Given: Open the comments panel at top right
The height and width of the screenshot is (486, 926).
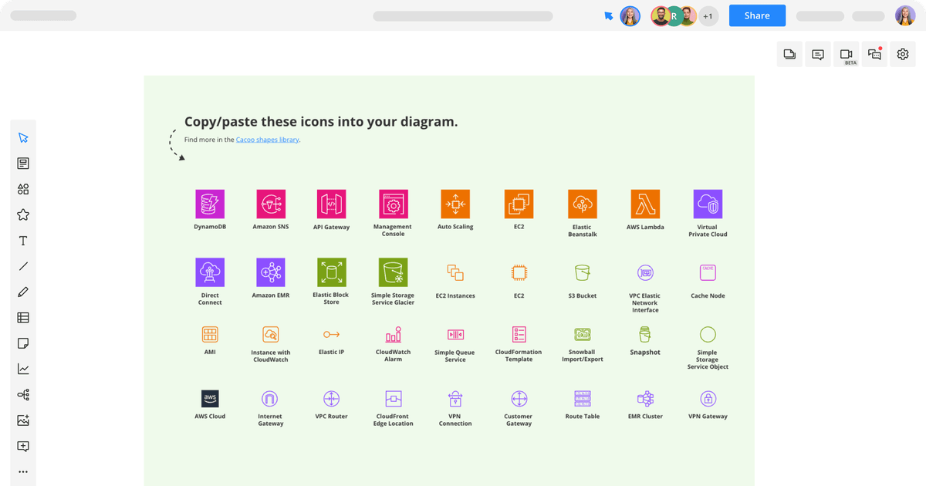Looking at the screenshot, I should 817,54.
